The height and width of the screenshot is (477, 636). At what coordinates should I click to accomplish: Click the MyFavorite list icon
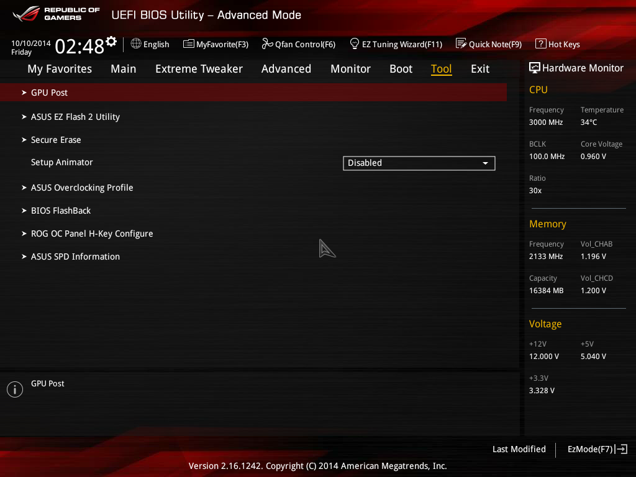pos(189,44)
